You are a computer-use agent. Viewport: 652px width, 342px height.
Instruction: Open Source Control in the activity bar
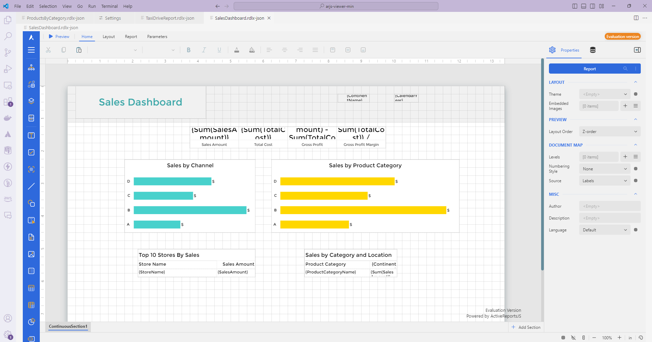click(x=8, y=52)
